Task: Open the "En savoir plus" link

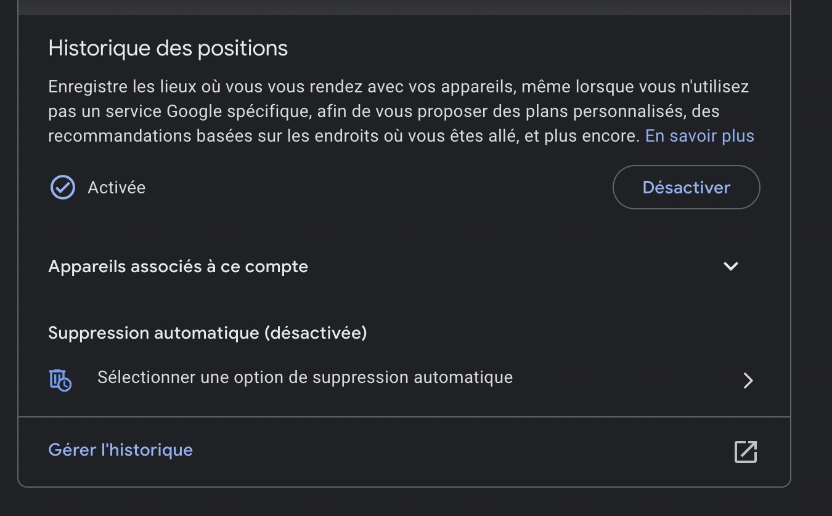Action: click(x=699, y=135)
